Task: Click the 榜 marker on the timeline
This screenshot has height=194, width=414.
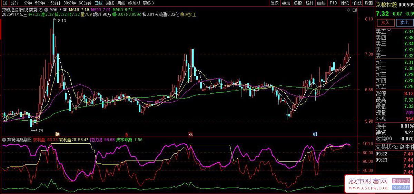Action: (x=57, y=134)
